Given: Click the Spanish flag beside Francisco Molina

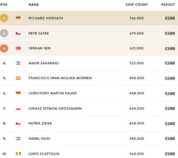Looking at the screenshot, I should [x=18, y=78].
